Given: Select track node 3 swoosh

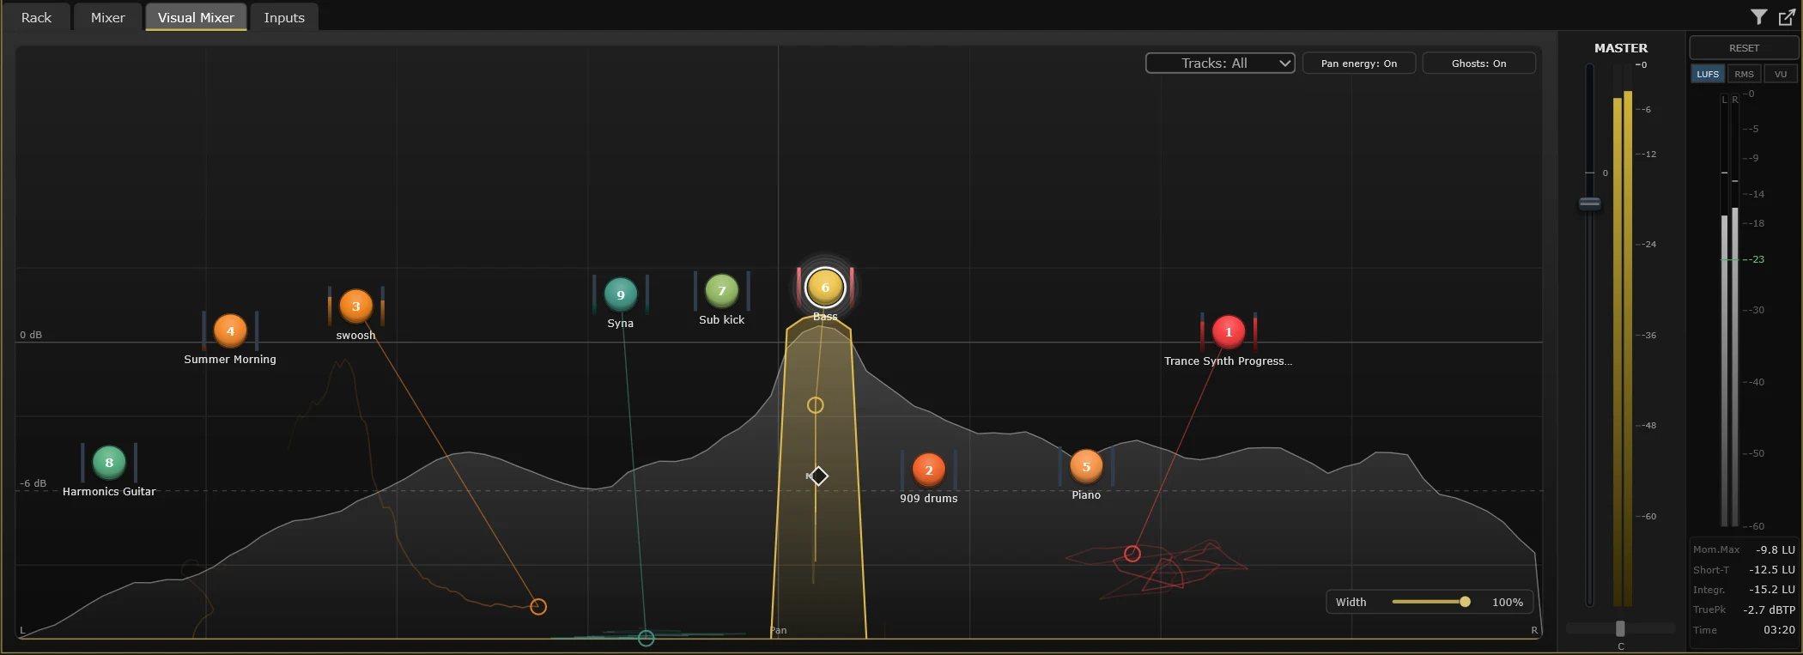Looking at the screenshot, I should coord(355,306).
